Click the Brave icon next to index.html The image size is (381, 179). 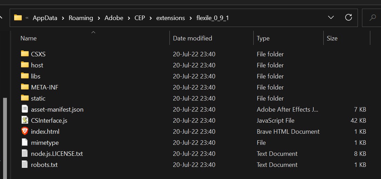(x=25, y=131)
